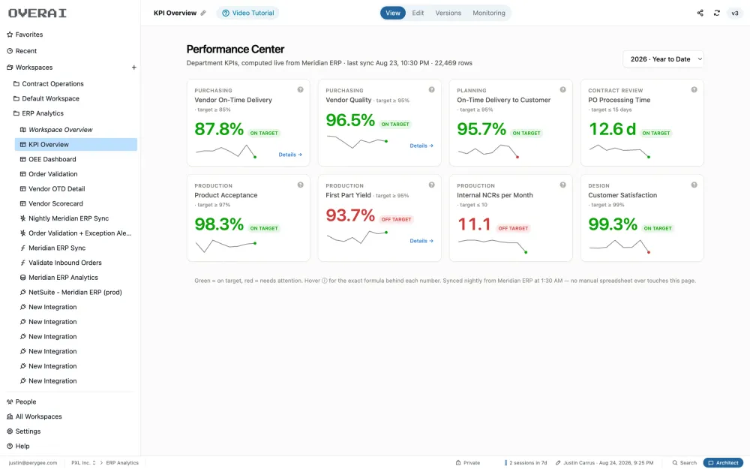This screenshot has height=469, width=750.
Task: Switch to the Edit tab
Action: pos(418,13)
